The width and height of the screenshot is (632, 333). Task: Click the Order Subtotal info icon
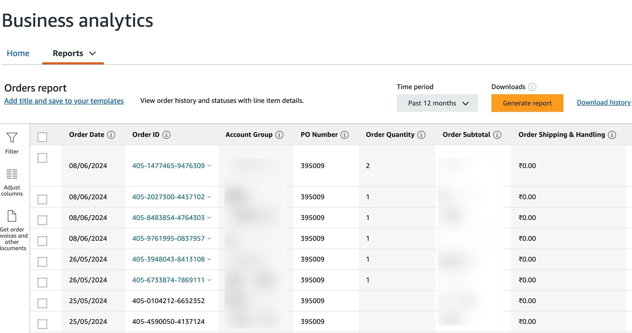point(496,135)
